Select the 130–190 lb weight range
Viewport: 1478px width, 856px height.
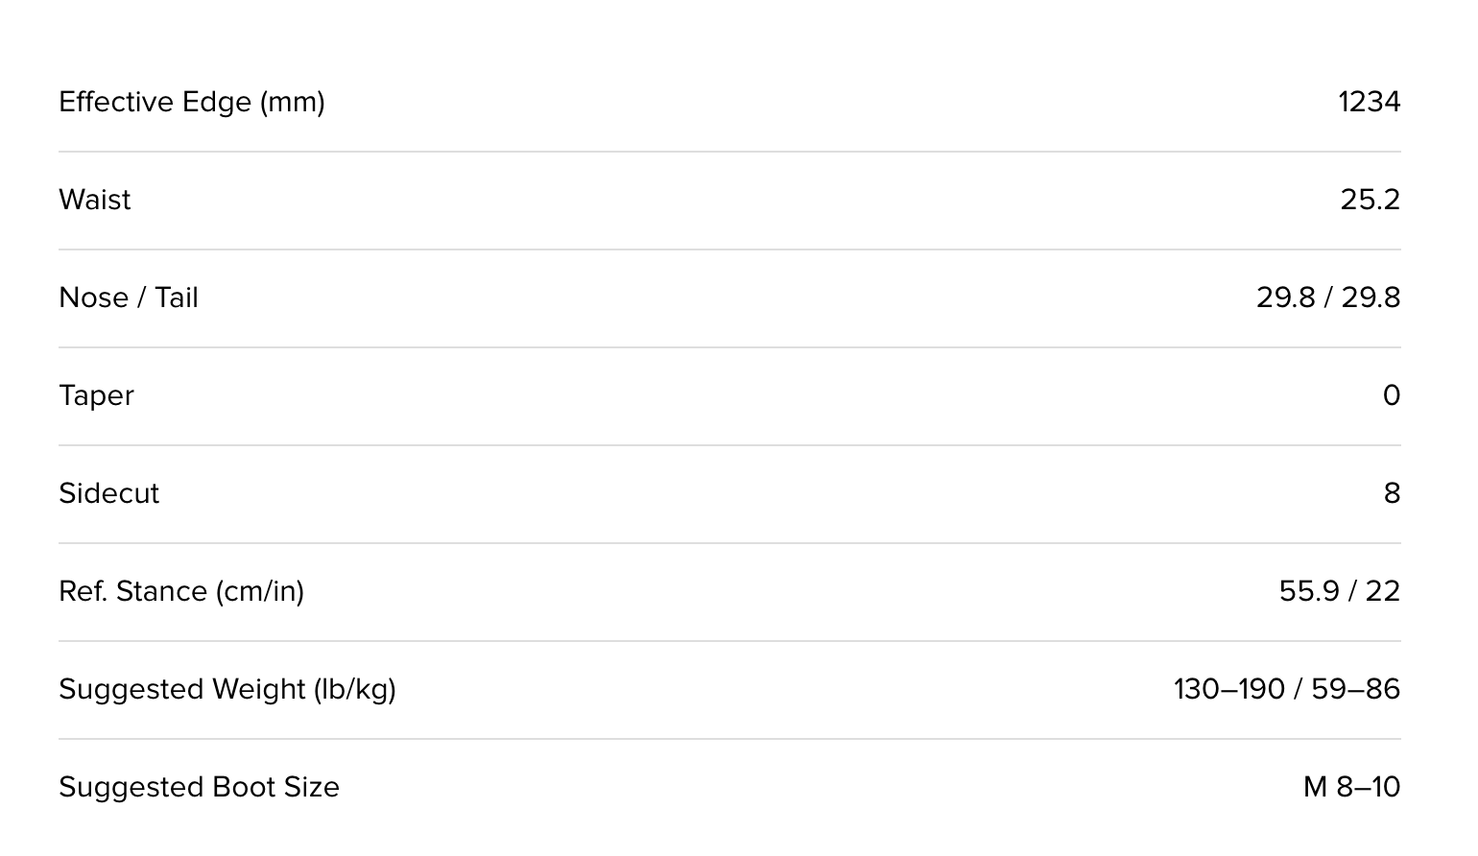click(x=1228, y=689)
